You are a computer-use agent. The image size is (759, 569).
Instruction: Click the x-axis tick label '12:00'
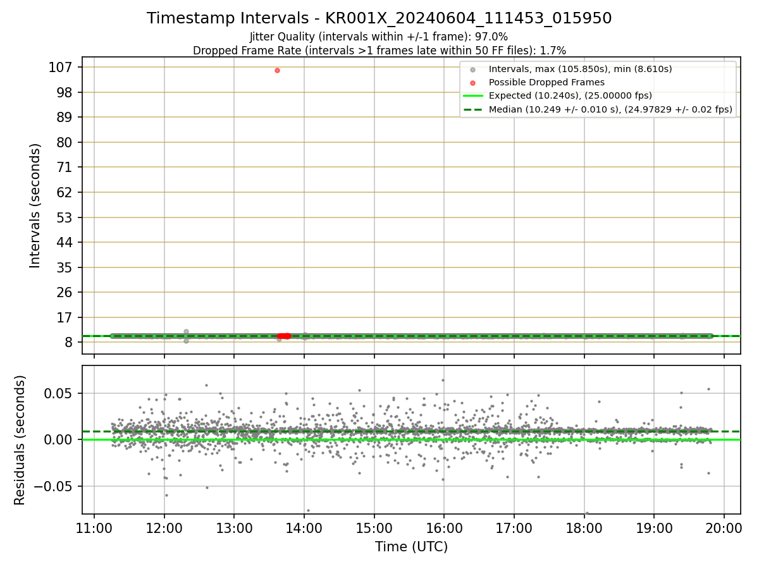164,529
